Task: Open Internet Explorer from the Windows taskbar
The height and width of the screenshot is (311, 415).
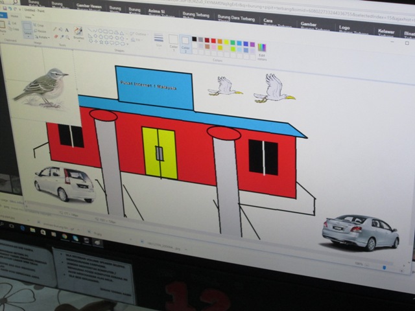Action: tap(22, 228)
